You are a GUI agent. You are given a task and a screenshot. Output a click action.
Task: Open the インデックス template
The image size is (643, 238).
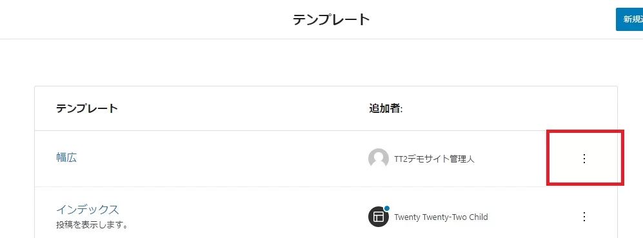click(x=87, y=210)
